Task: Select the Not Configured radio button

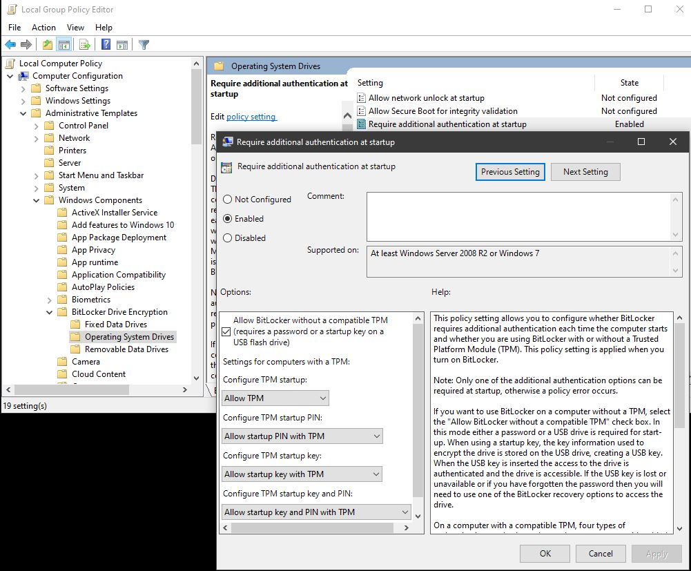Action: [x=227, y=200]
